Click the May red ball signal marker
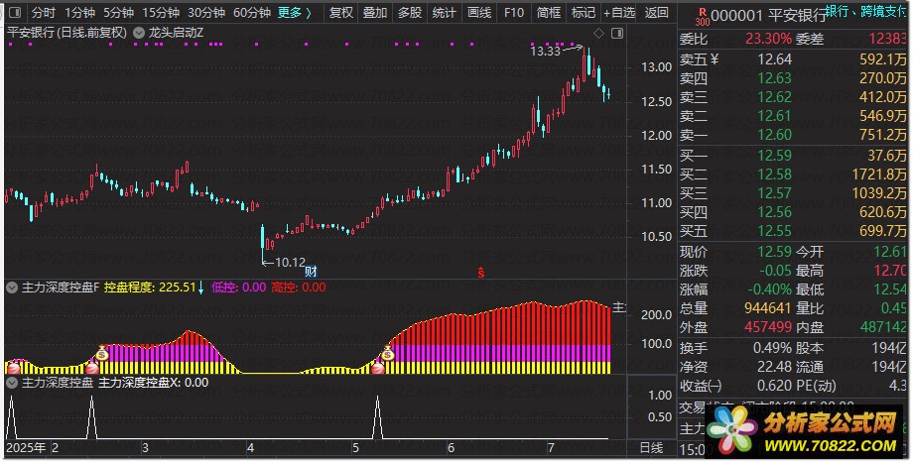 [377, 368]
